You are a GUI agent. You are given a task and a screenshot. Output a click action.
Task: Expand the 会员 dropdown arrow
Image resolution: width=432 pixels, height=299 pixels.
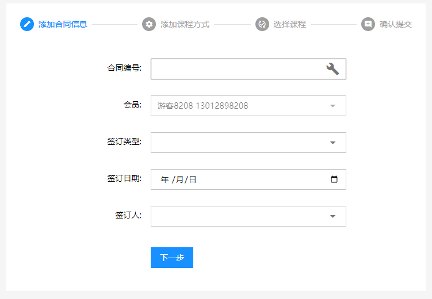[332, 106]
